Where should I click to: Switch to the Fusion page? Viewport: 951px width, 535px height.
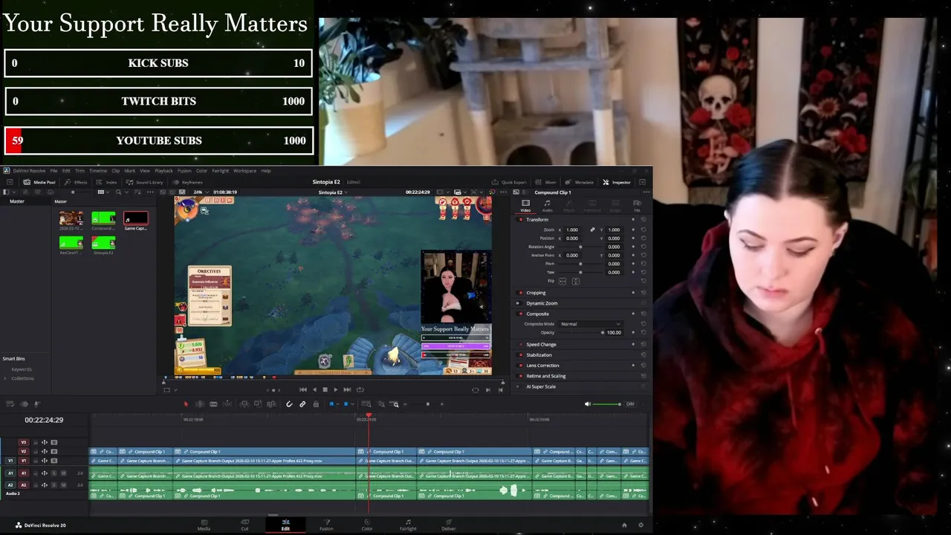tap(326, 525)
